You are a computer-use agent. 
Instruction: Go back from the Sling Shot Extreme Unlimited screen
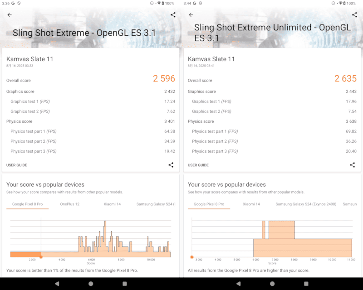(x=191, y=15)
